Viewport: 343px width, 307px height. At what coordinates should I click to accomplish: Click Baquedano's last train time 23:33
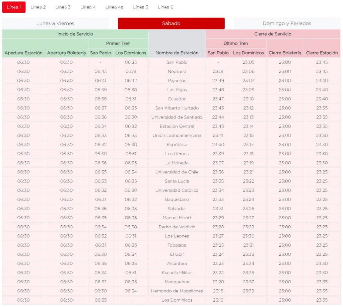(x=218, y=200)
